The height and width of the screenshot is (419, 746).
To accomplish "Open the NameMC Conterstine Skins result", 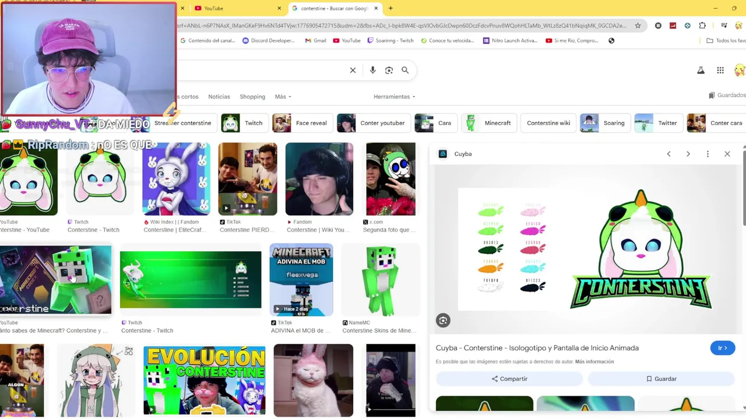I will (x=381, y=280).
